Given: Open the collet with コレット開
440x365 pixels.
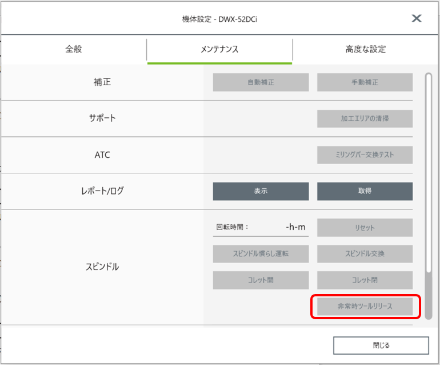Looking at the screenshot, I should coord(261,280).
